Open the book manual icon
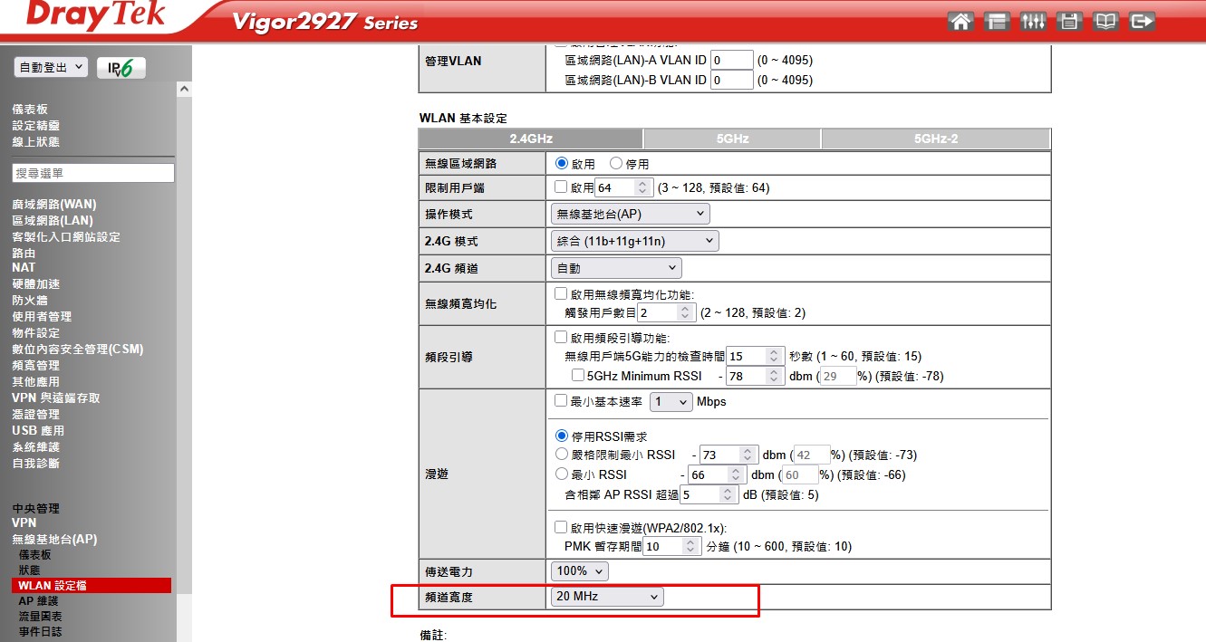 tap(1105, 22)
